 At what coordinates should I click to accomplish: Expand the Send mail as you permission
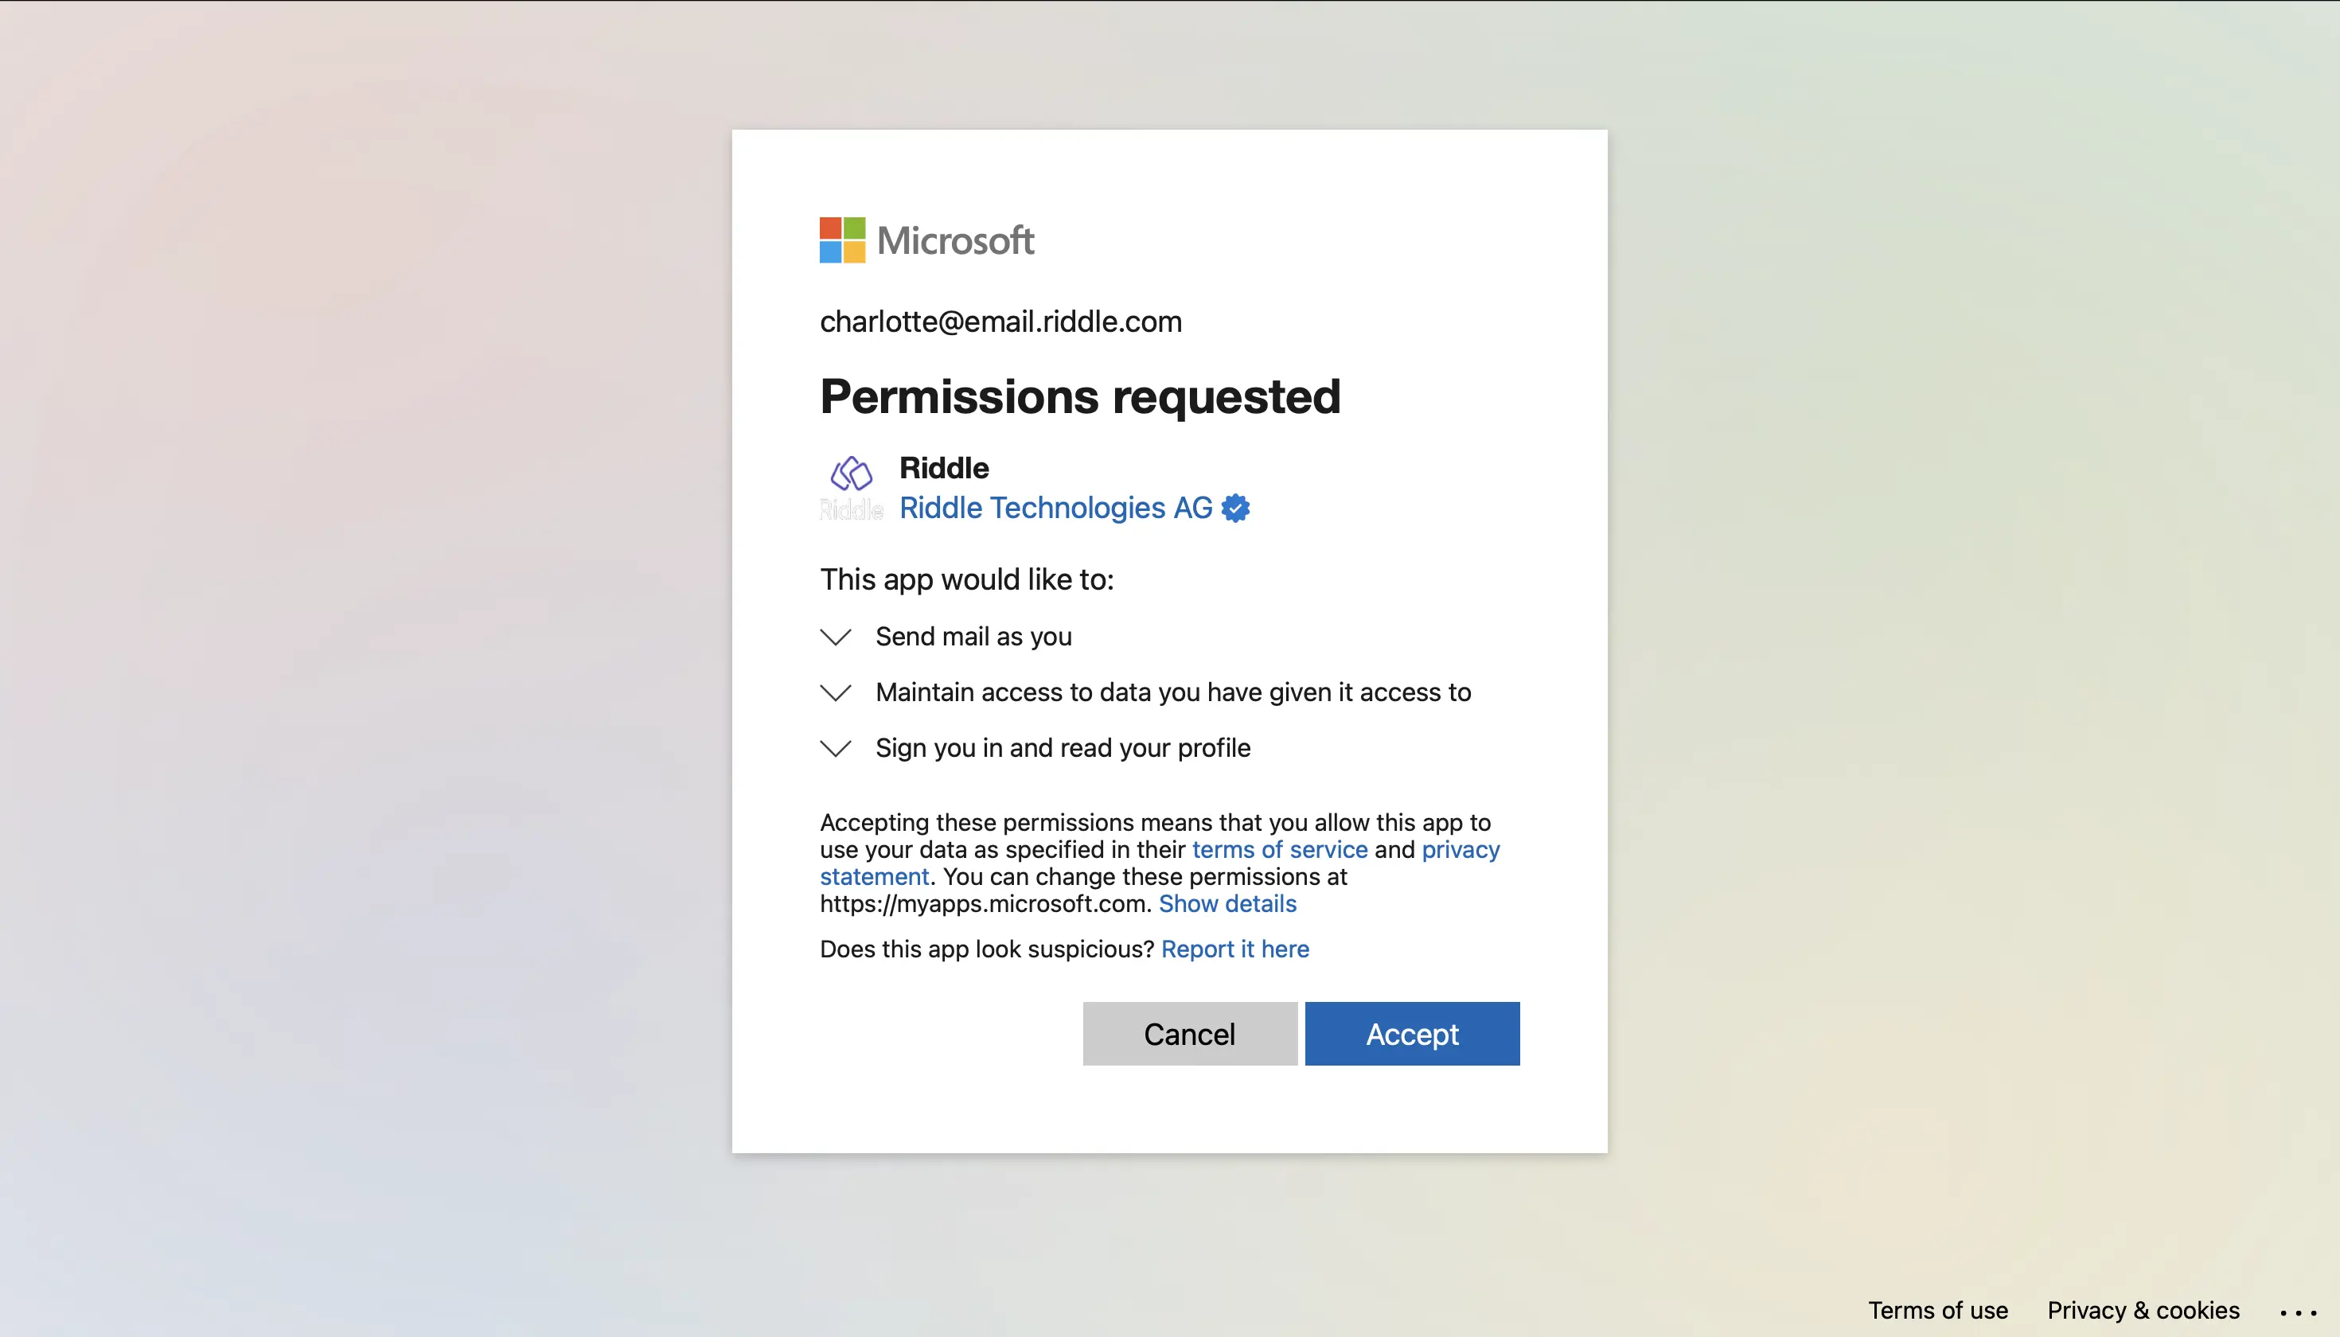tap(835, 637)
